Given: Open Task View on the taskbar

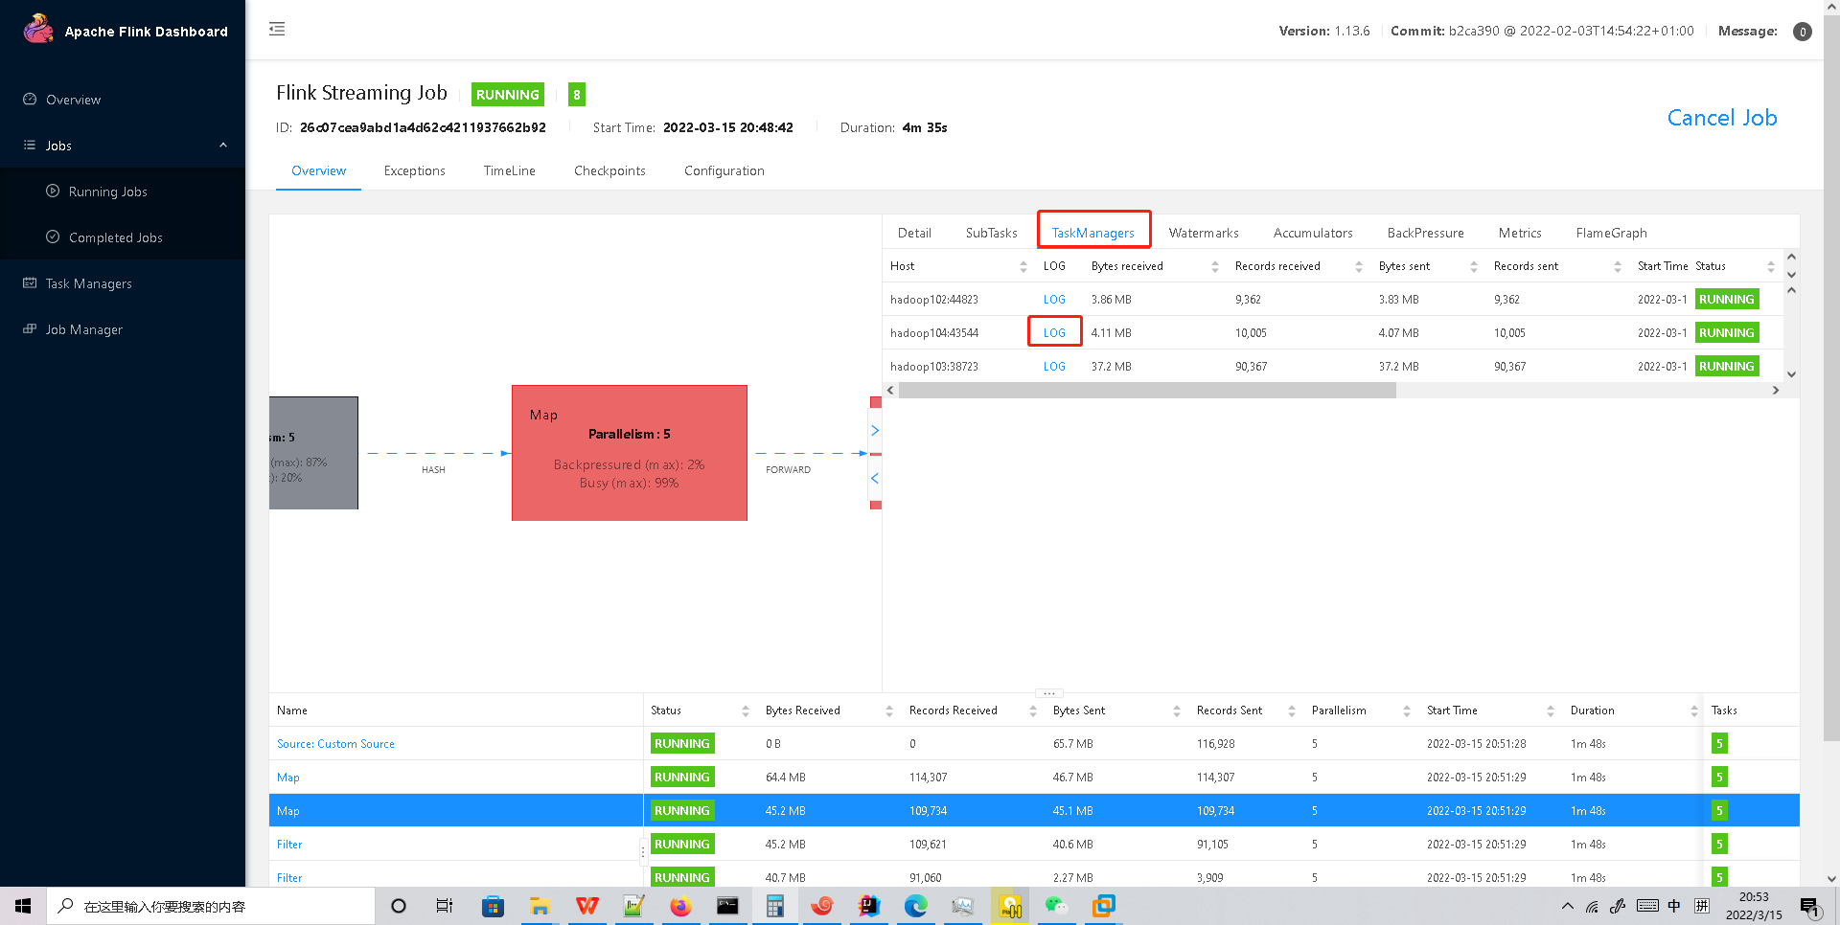Looking at the screenshot, I should 444,906.
